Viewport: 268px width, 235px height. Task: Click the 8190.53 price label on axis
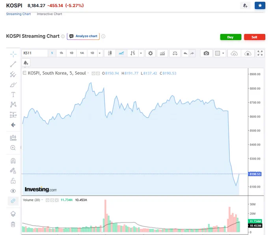pyautogui.click(x=255, y=174)
